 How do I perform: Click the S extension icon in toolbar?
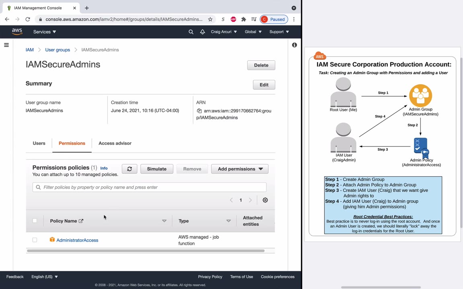point(223,19)
